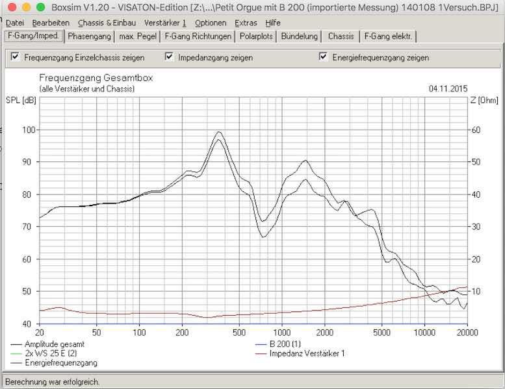Switch to the F-Gang elektr. tab
505x389 pixels.
pos(388,36)
